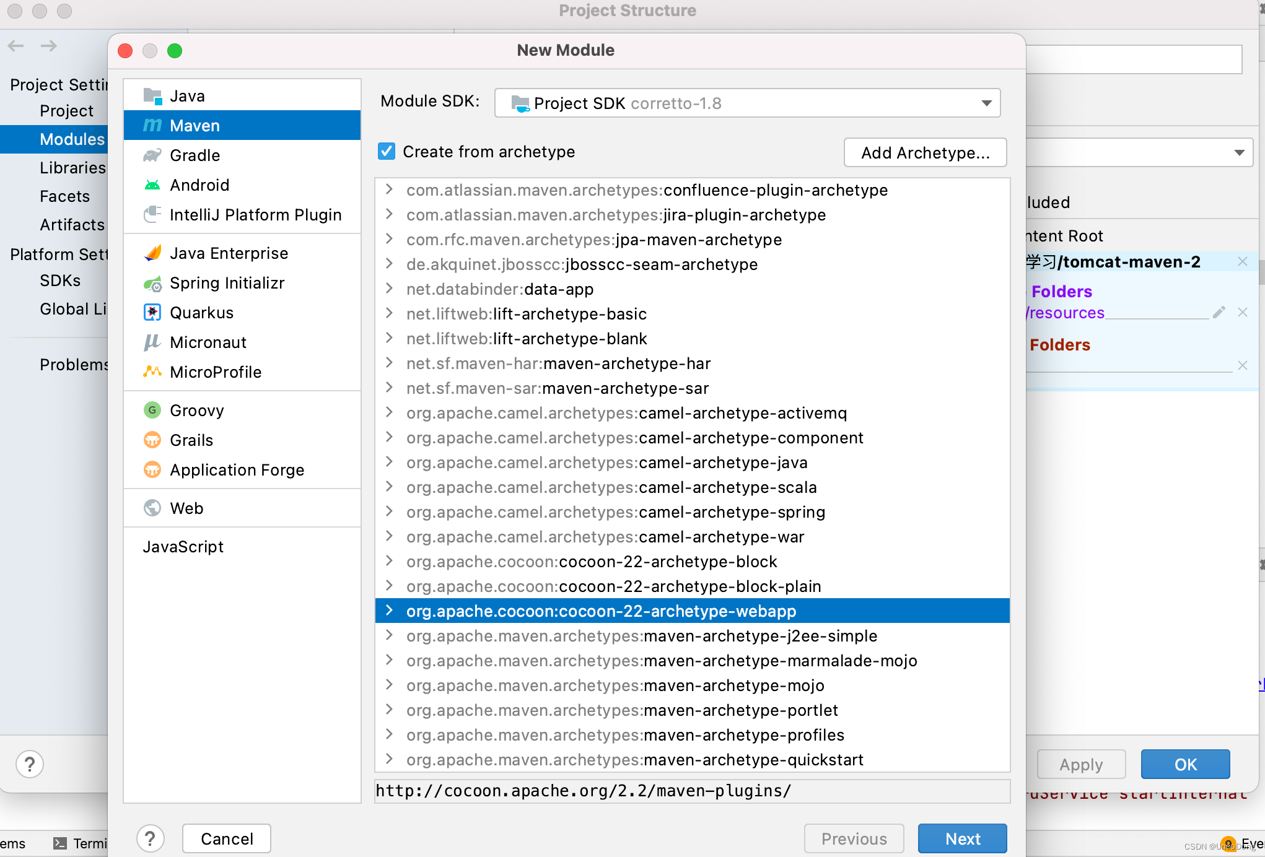Click name input field in Project Structure window
The image size is (1265, 857).
pos(1134,59)
